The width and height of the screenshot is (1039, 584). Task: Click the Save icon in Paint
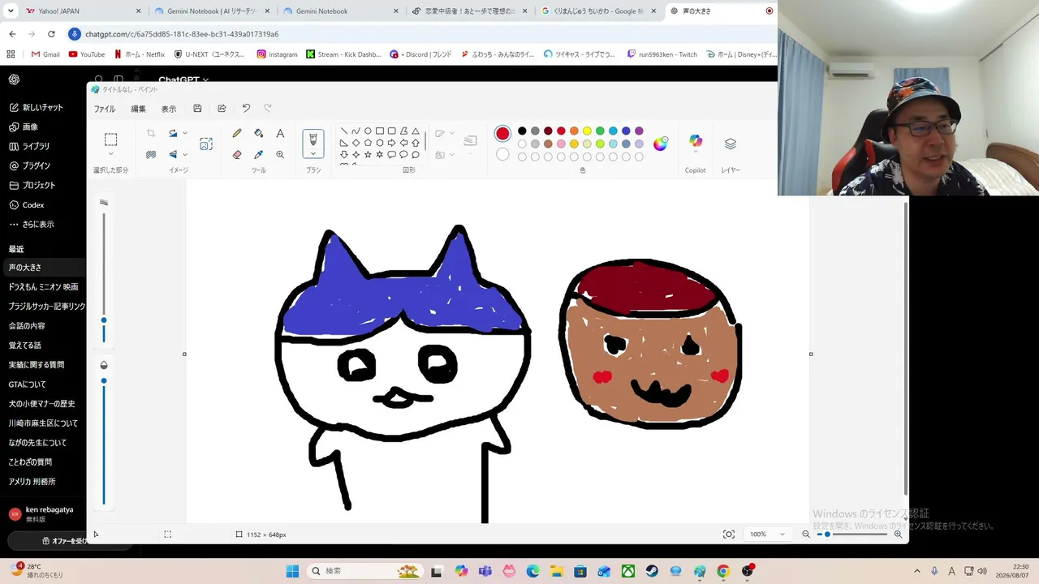(197, 108)
